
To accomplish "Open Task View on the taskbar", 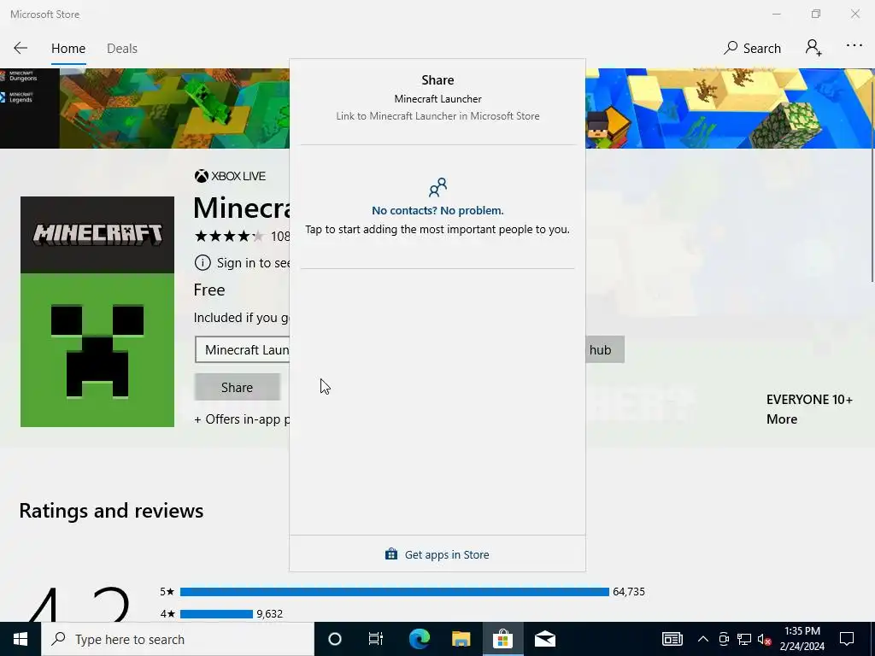I will (376, 639).
